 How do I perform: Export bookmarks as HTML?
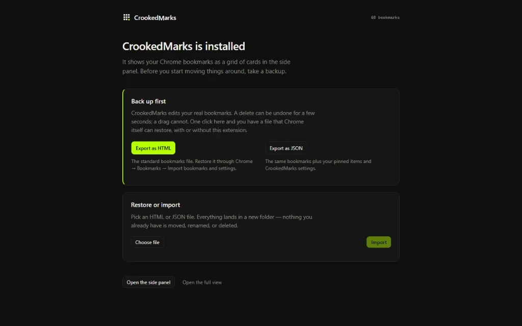153,148
